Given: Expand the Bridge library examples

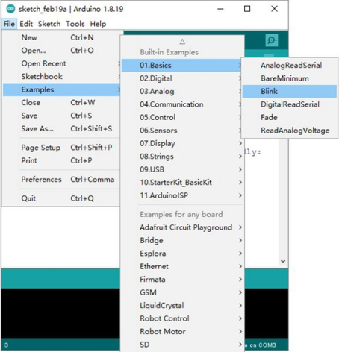Looking at the screenshot, I should [x=182, y=240].
